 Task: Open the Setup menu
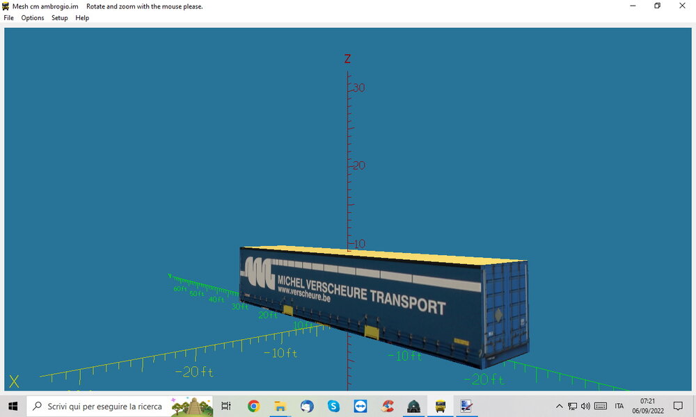(x=59, y=18)
